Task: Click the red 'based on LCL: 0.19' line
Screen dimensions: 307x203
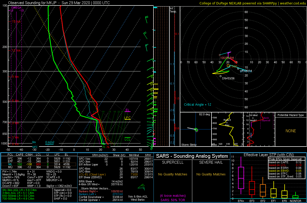Action: 285,165
